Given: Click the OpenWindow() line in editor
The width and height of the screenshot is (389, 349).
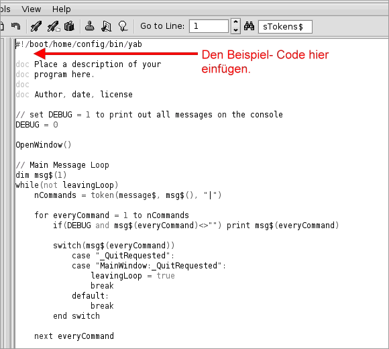Looking at the screenshot, I should (x=44, y=145).
